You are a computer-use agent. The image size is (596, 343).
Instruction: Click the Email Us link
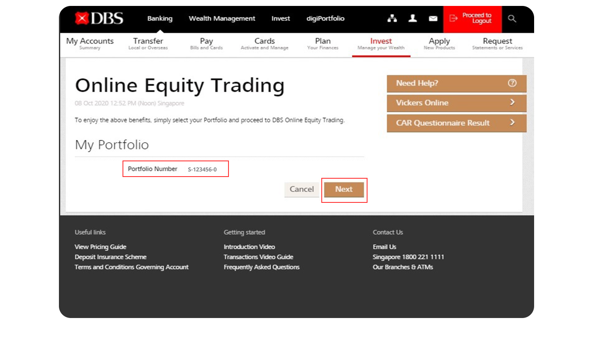[x=384, y=247]
